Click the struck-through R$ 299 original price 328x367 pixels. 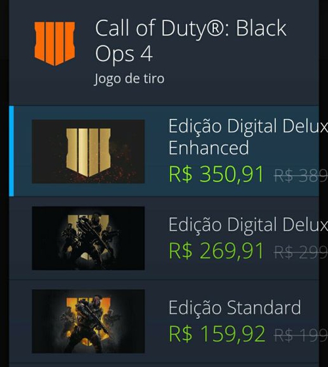301,253
